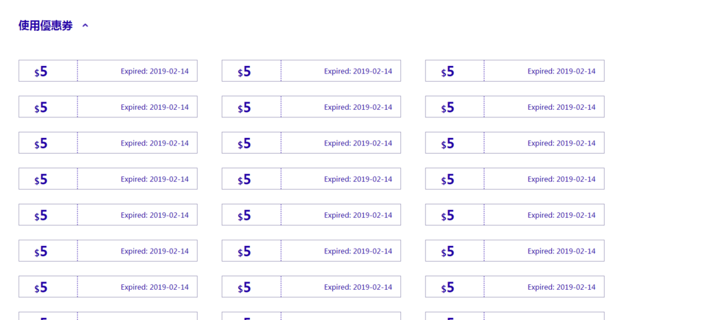Choose the $5 coupon in row five, left column

tap(108, 215)
